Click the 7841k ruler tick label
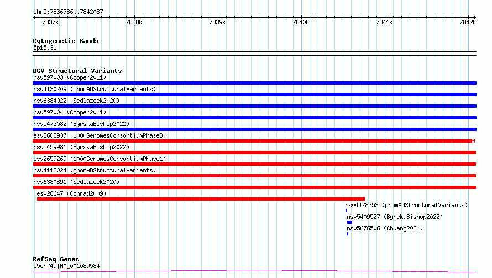This screenshot has width=492, height=278. point(384,22)
